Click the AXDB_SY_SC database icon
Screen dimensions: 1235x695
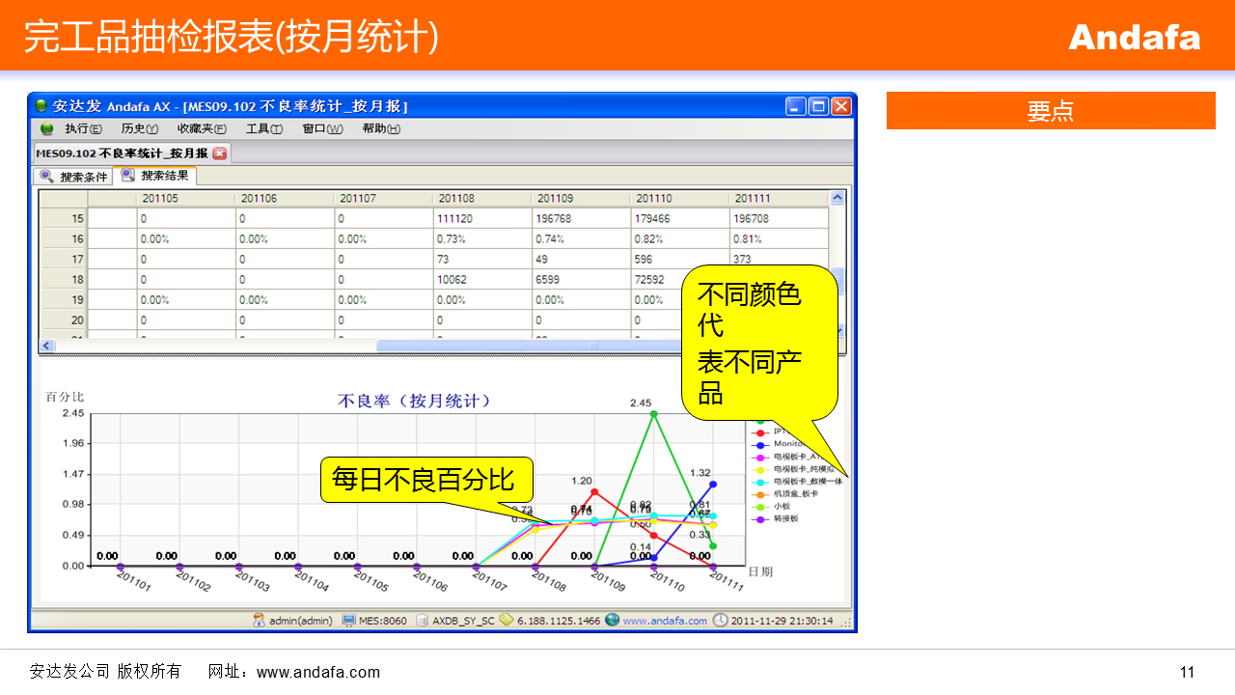pyautogui.click(x=422, y=621)
